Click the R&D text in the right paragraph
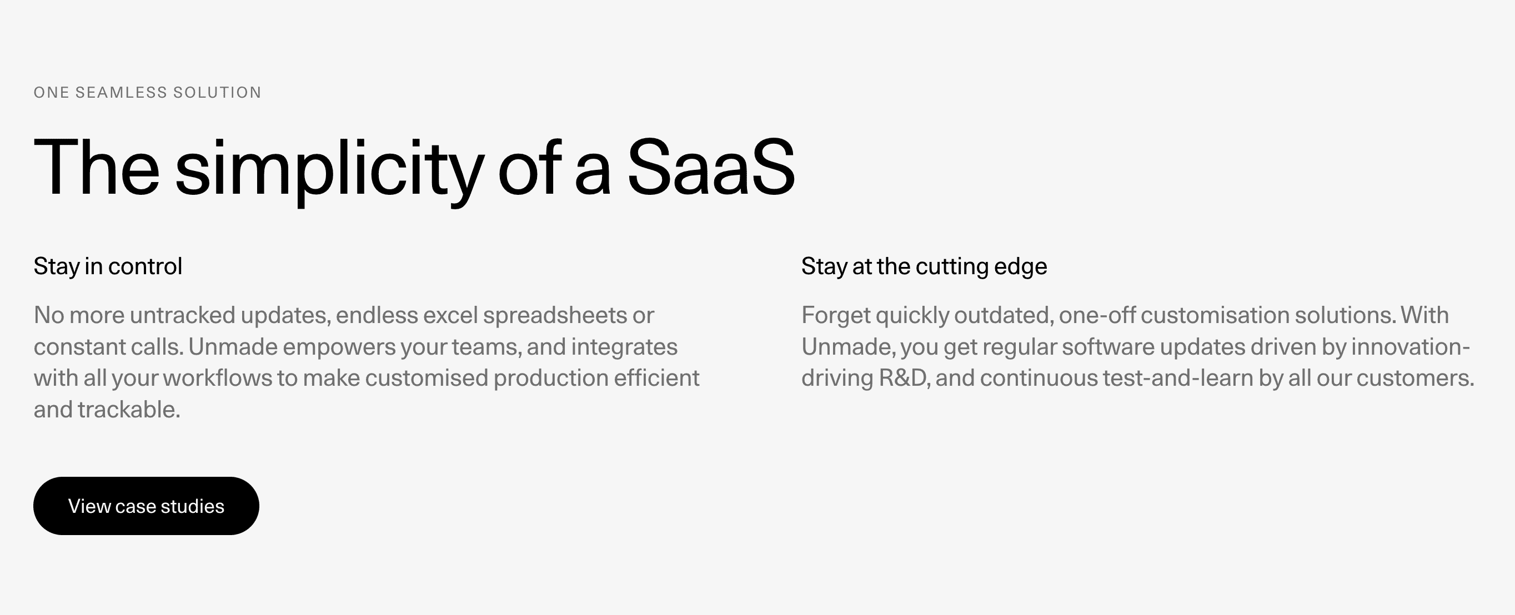 click(905, 378)
